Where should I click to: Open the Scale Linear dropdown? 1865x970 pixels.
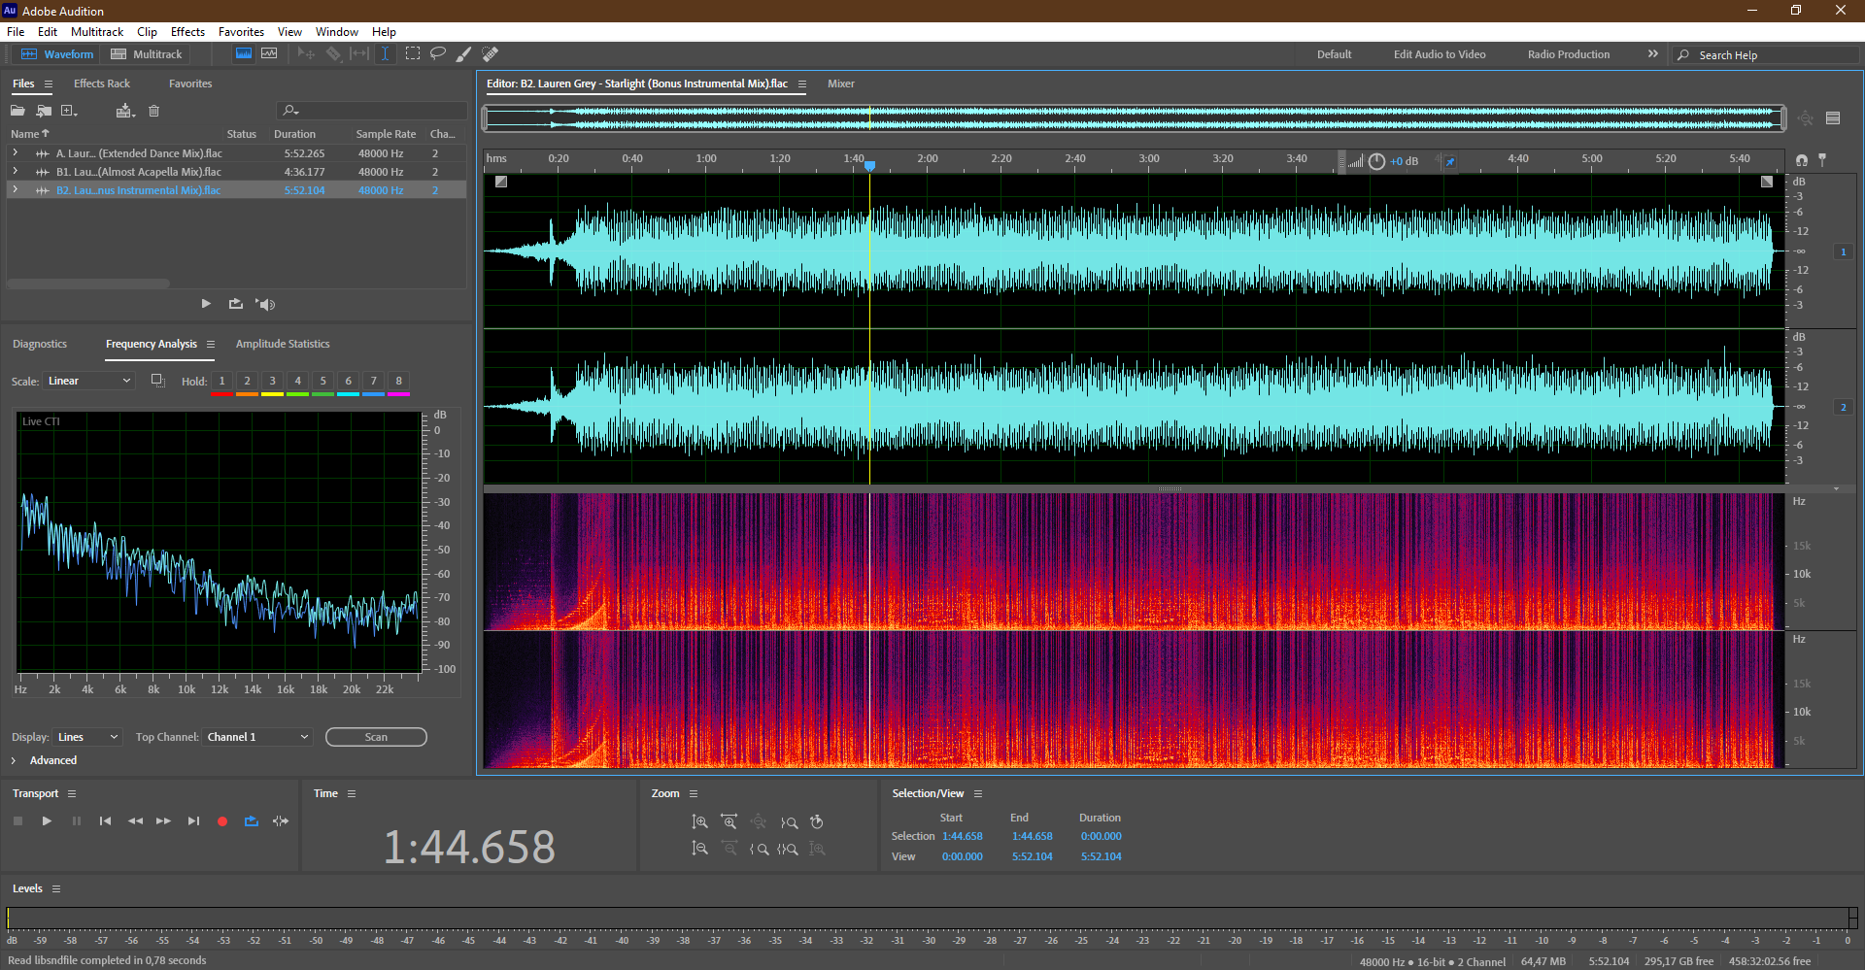point(88,382)
